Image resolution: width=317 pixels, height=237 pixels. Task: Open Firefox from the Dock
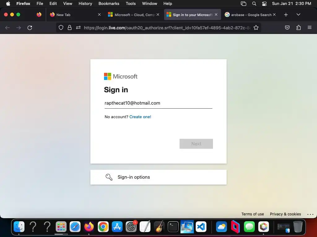[89, 227]
